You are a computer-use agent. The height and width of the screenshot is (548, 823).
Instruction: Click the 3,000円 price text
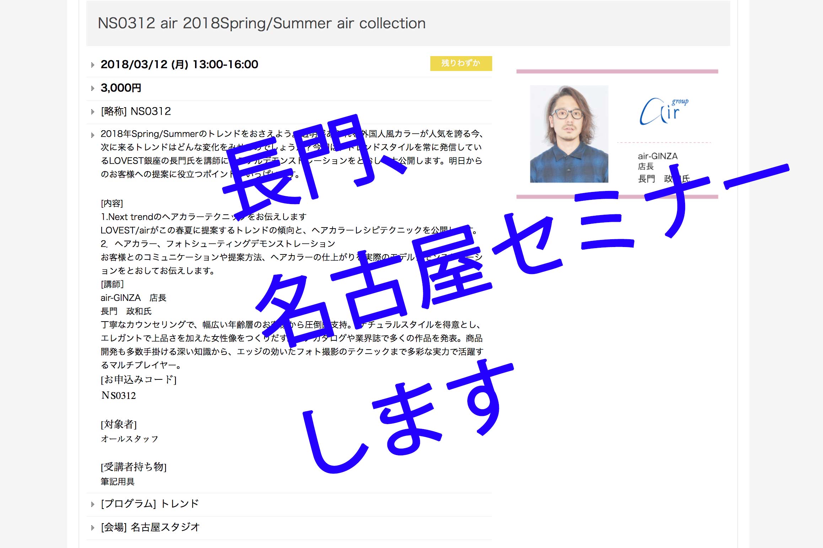(121, 88)
